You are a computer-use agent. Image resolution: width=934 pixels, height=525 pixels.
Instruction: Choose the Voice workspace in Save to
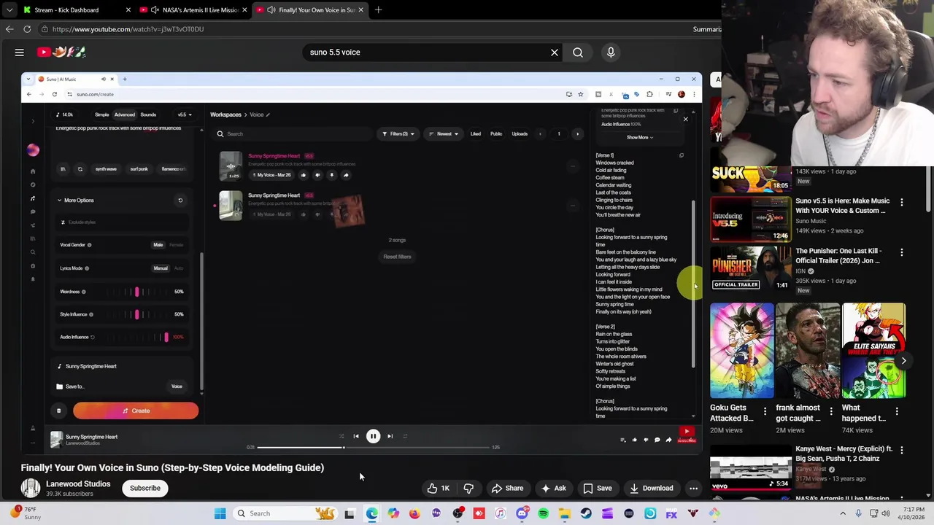[x=177, y=386]
